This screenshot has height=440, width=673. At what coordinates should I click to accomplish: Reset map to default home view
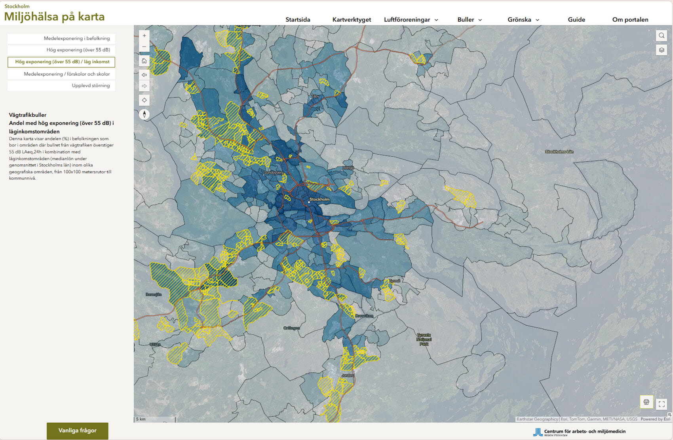coord(144,61)
